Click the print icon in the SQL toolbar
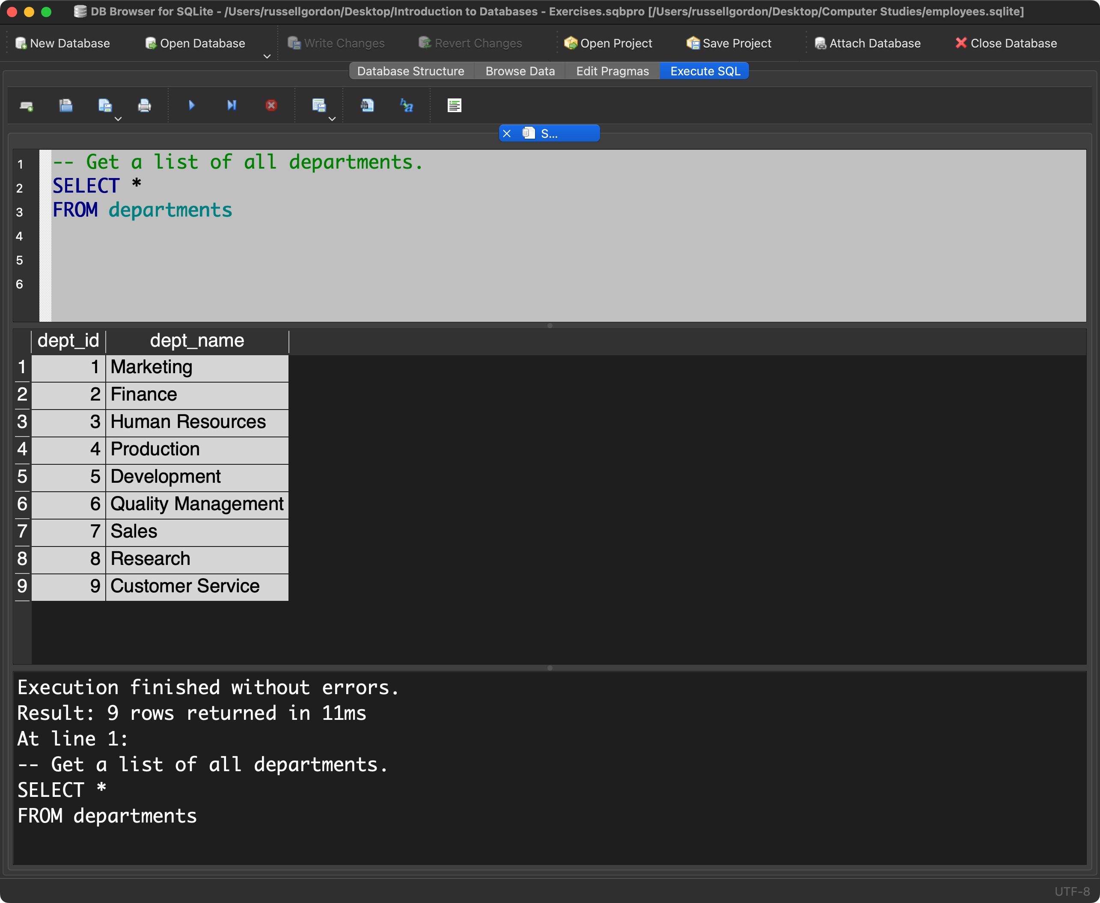The height and width of the screenshot is (903, 1100). tap(145, 106)
